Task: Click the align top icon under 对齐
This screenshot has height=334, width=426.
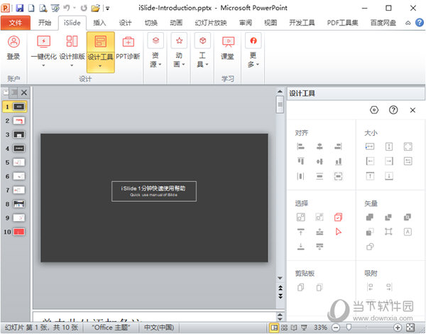Action: pyautogui.click(x=301, y=161)
